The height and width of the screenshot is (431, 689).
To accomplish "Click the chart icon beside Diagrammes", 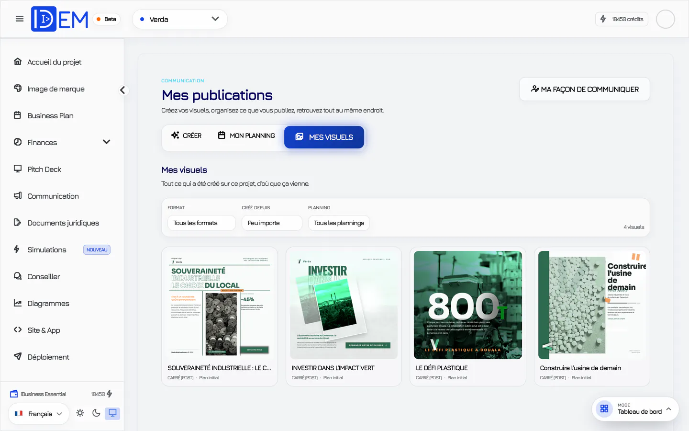I will click(18, 303).
